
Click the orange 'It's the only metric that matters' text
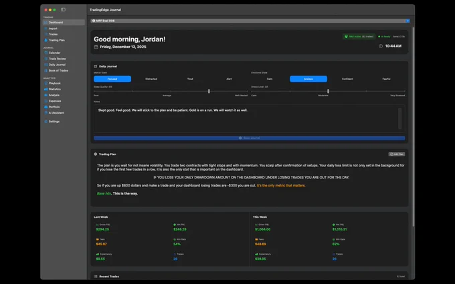click(281, 186)
